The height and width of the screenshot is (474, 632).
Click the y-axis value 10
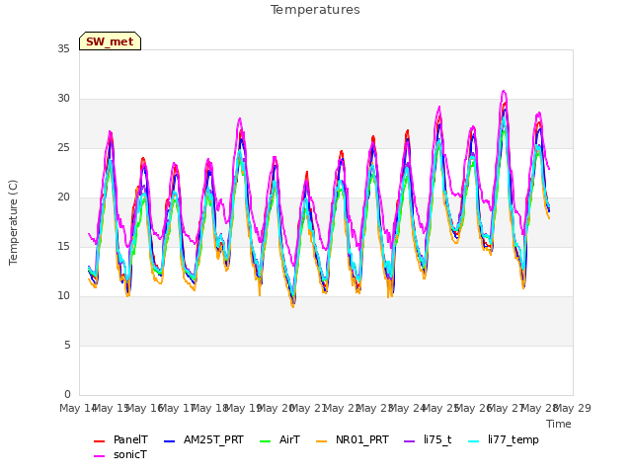(x=63, y=296)
